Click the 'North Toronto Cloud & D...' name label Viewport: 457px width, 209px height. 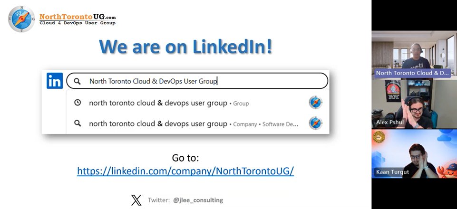point(412,73)
